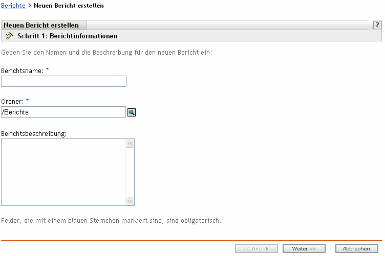Click the instruction text 'Geben Sie den Namen...'

pos(106,53)
